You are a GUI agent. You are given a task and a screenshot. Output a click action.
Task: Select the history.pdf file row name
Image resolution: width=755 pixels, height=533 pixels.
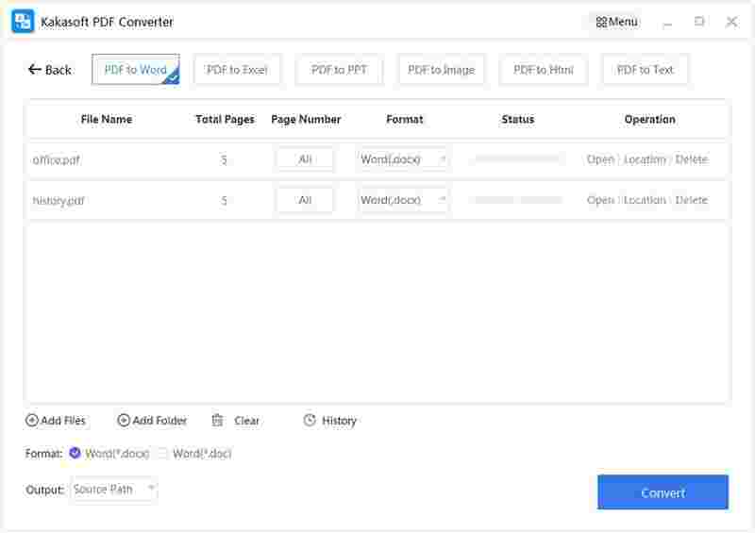[59, 200]
